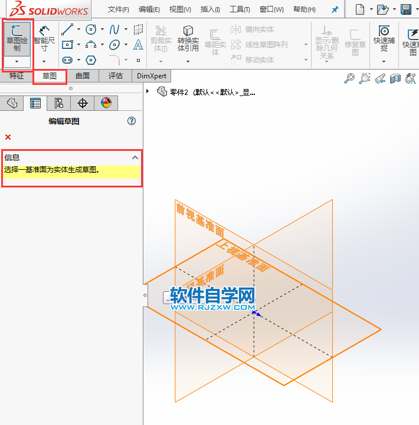This screenshot has height=425, width=419.
Task: Select the 上视基准面 plane
Action: [243, 256]
